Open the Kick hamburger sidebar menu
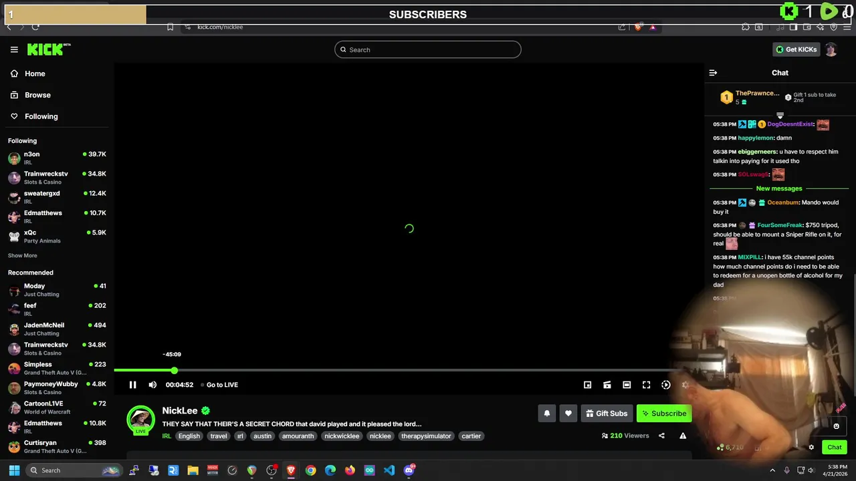 [14, 49]
